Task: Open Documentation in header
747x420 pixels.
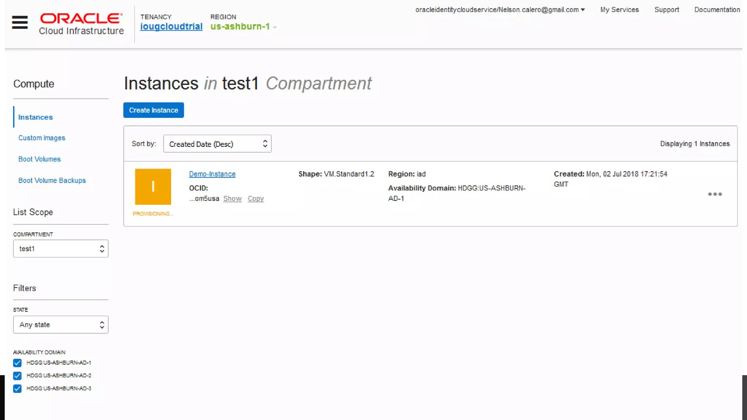Action: (x=717, y=10)
